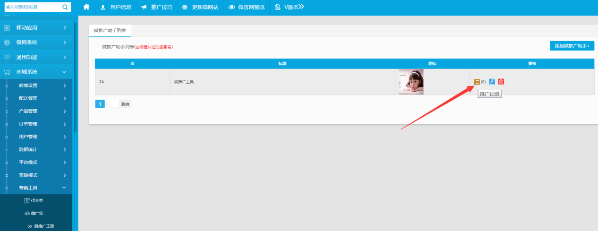Open the promotion records list icon
This screenshot has height=231, width=598.
477,82
